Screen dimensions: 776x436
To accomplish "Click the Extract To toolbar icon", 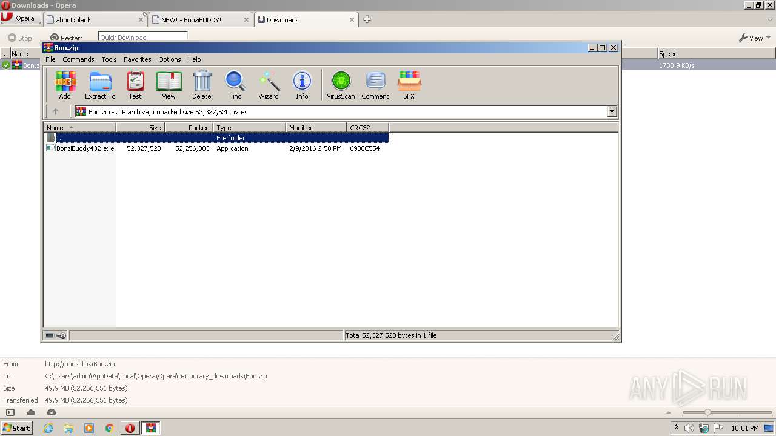I will pyautogui.click(x=100, y=85).
